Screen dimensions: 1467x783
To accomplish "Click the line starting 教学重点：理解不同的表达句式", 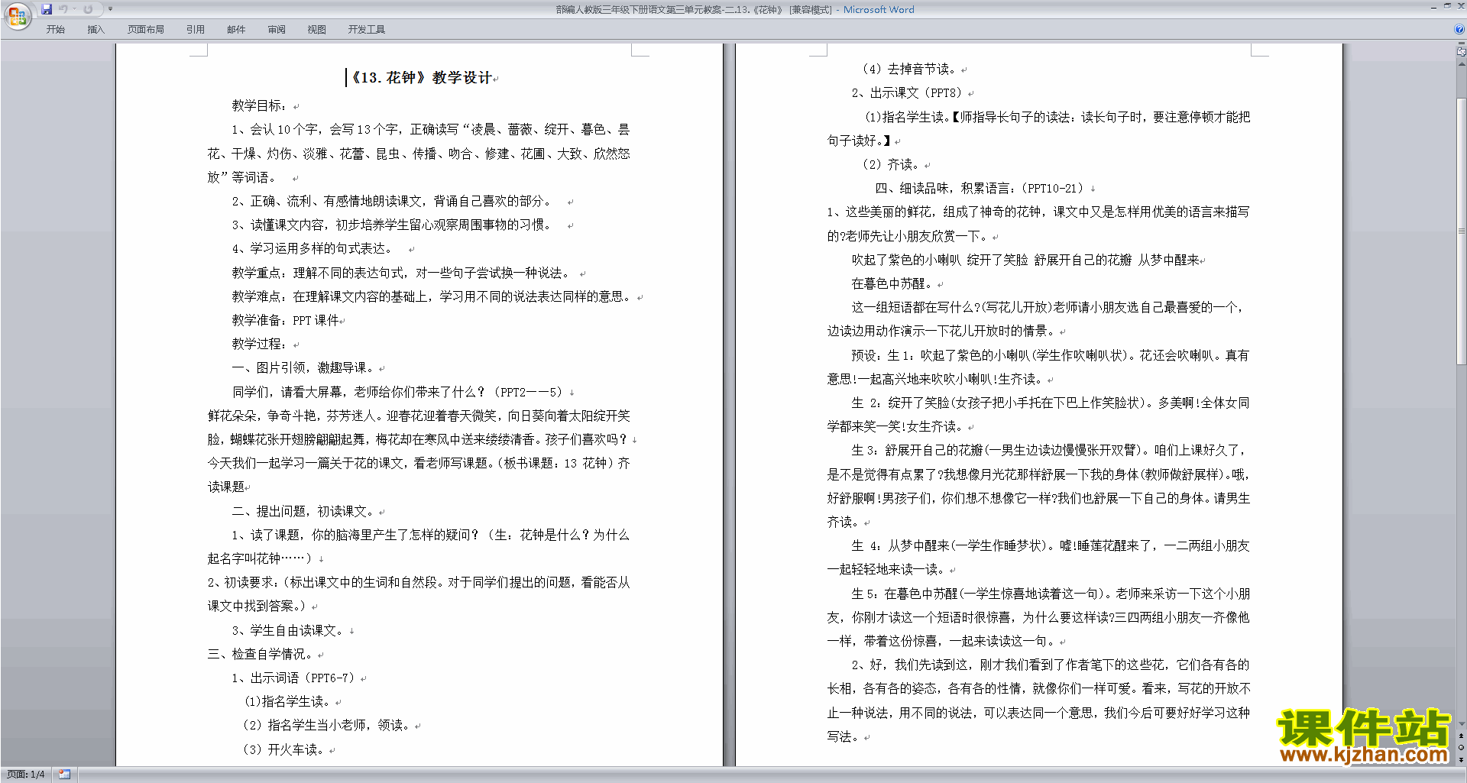I will [x=400, y=273].
